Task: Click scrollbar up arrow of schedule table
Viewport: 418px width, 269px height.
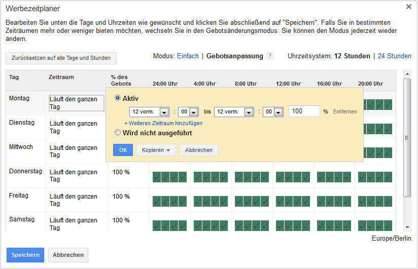Action: pos(407,74)
